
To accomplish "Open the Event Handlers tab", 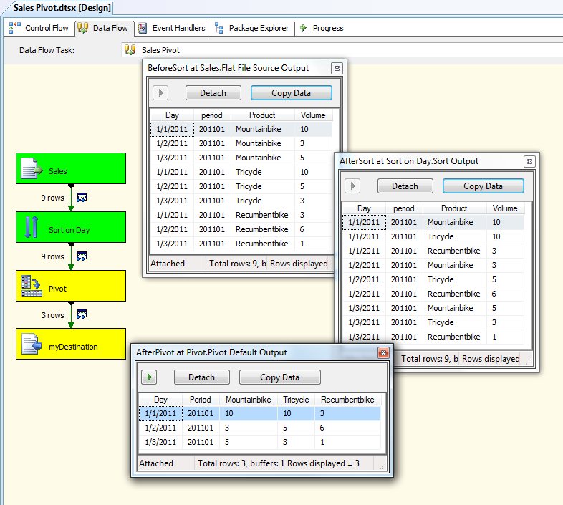I will pyautogui.click(x=172, y=28).
